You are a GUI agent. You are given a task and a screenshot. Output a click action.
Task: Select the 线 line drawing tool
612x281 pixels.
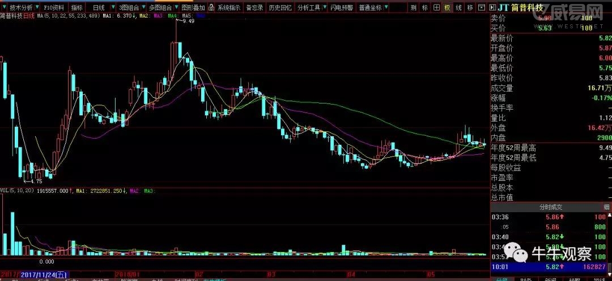coord(458,7)
